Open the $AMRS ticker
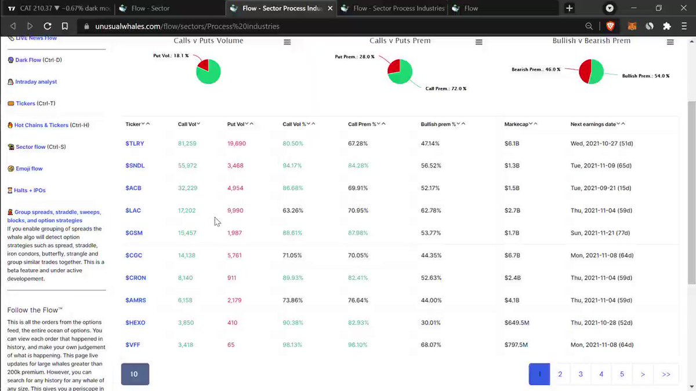 click(136, 300)
